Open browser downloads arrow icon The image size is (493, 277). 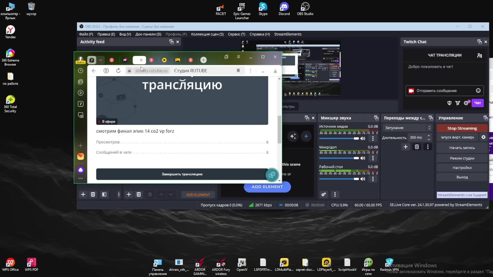[x=275, y=71]
